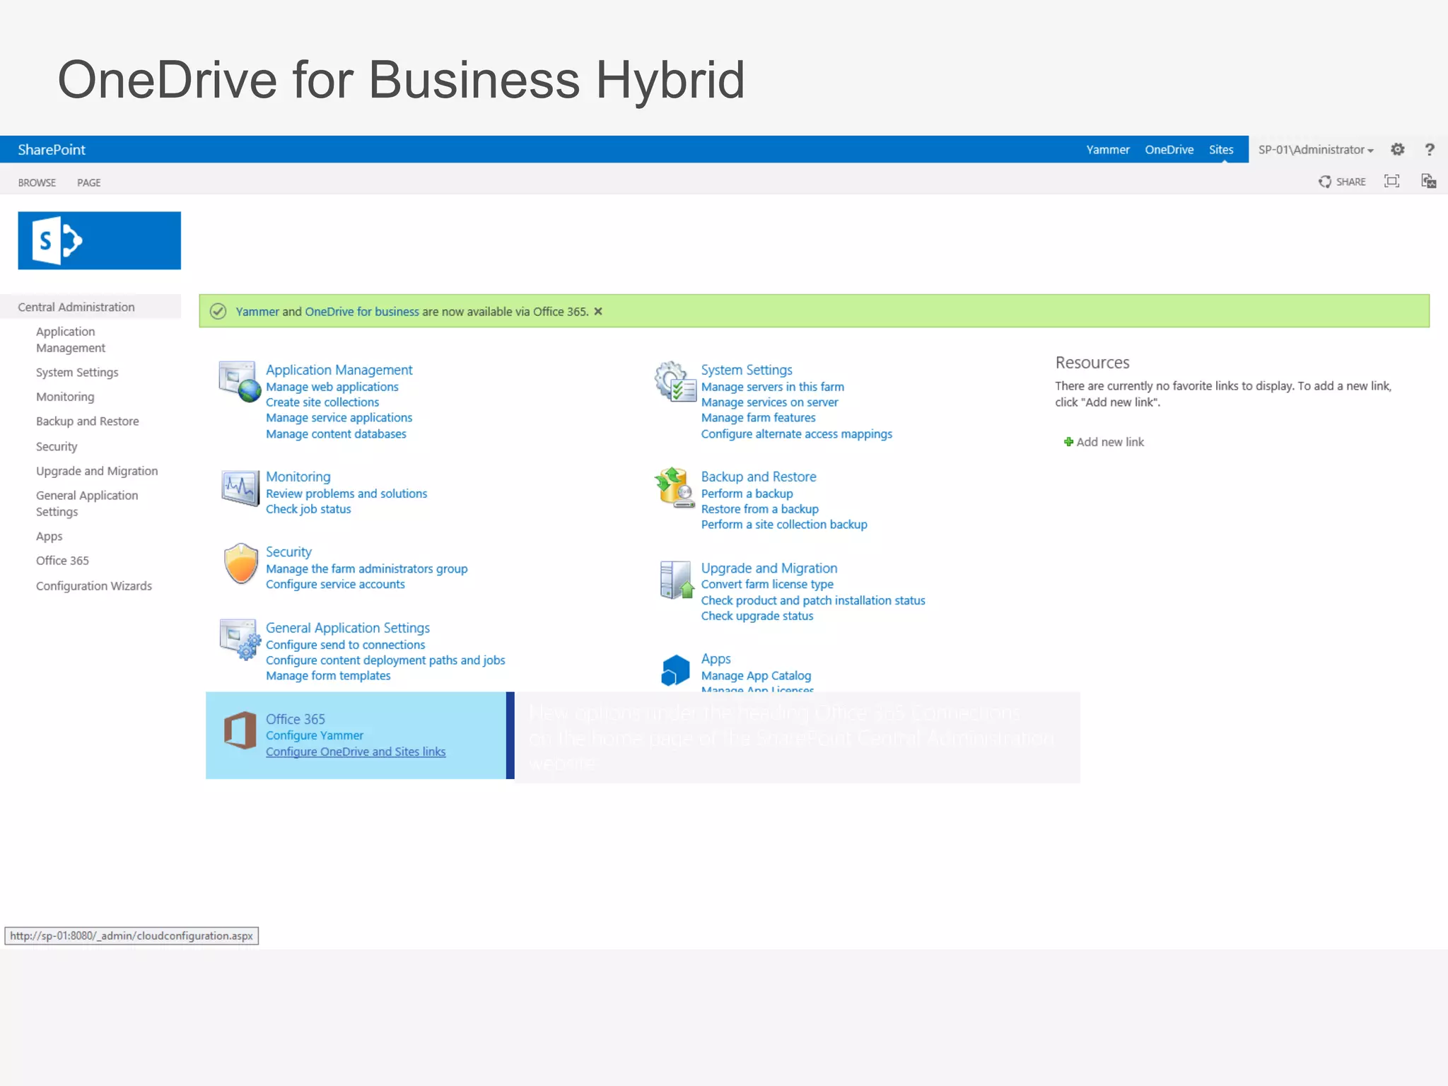
Task: Select Upgrade and Migration in left navigation
Action: (x=97, y=471)
